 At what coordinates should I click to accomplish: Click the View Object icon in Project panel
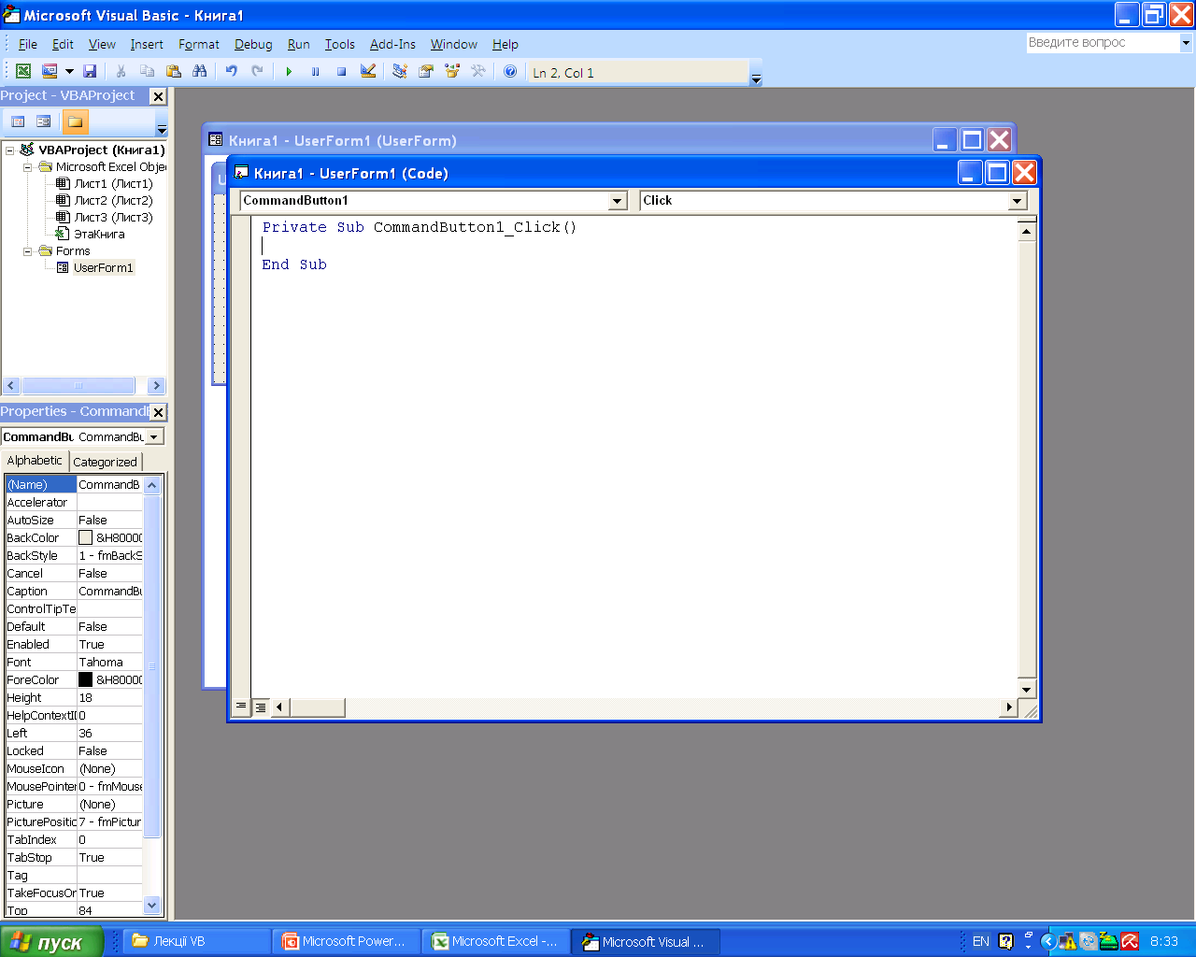point(43,121)
